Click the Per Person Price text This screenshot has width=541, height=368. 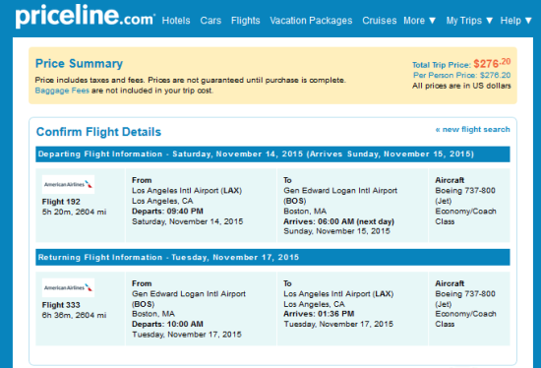461,75
